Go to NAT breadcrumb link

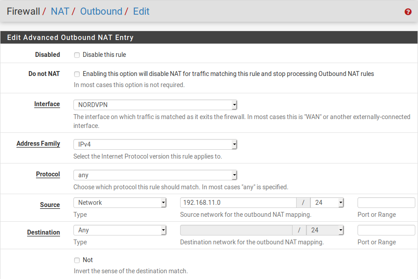(x=60, y=12)
